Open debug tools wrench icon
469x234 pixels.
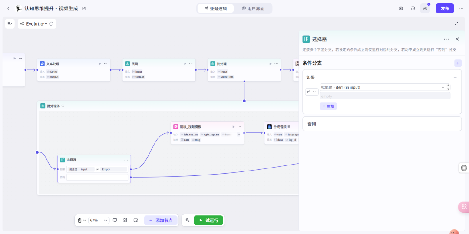(188, 220)
